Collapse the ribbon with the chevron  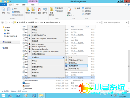(126, 5)
